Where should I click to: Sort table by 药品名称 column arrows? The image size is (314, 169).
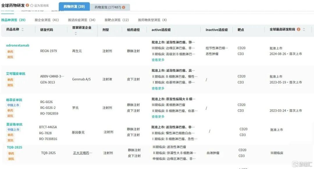[x=23, y=30]
